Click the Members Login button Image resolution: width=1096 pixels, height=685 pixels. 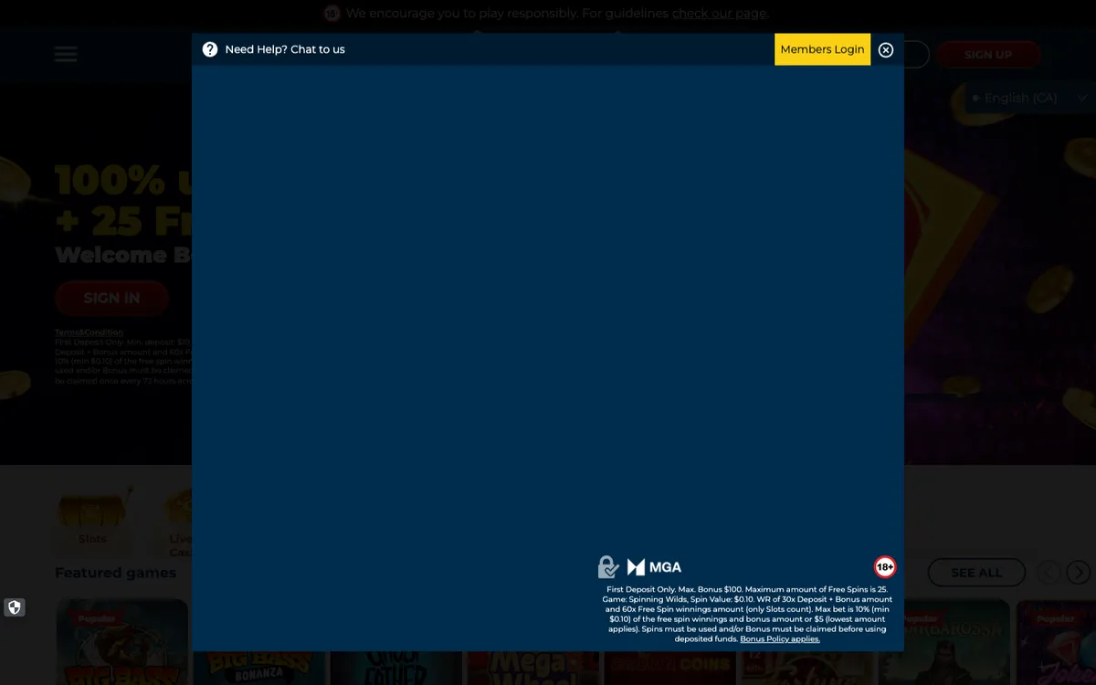pos(822,49)
